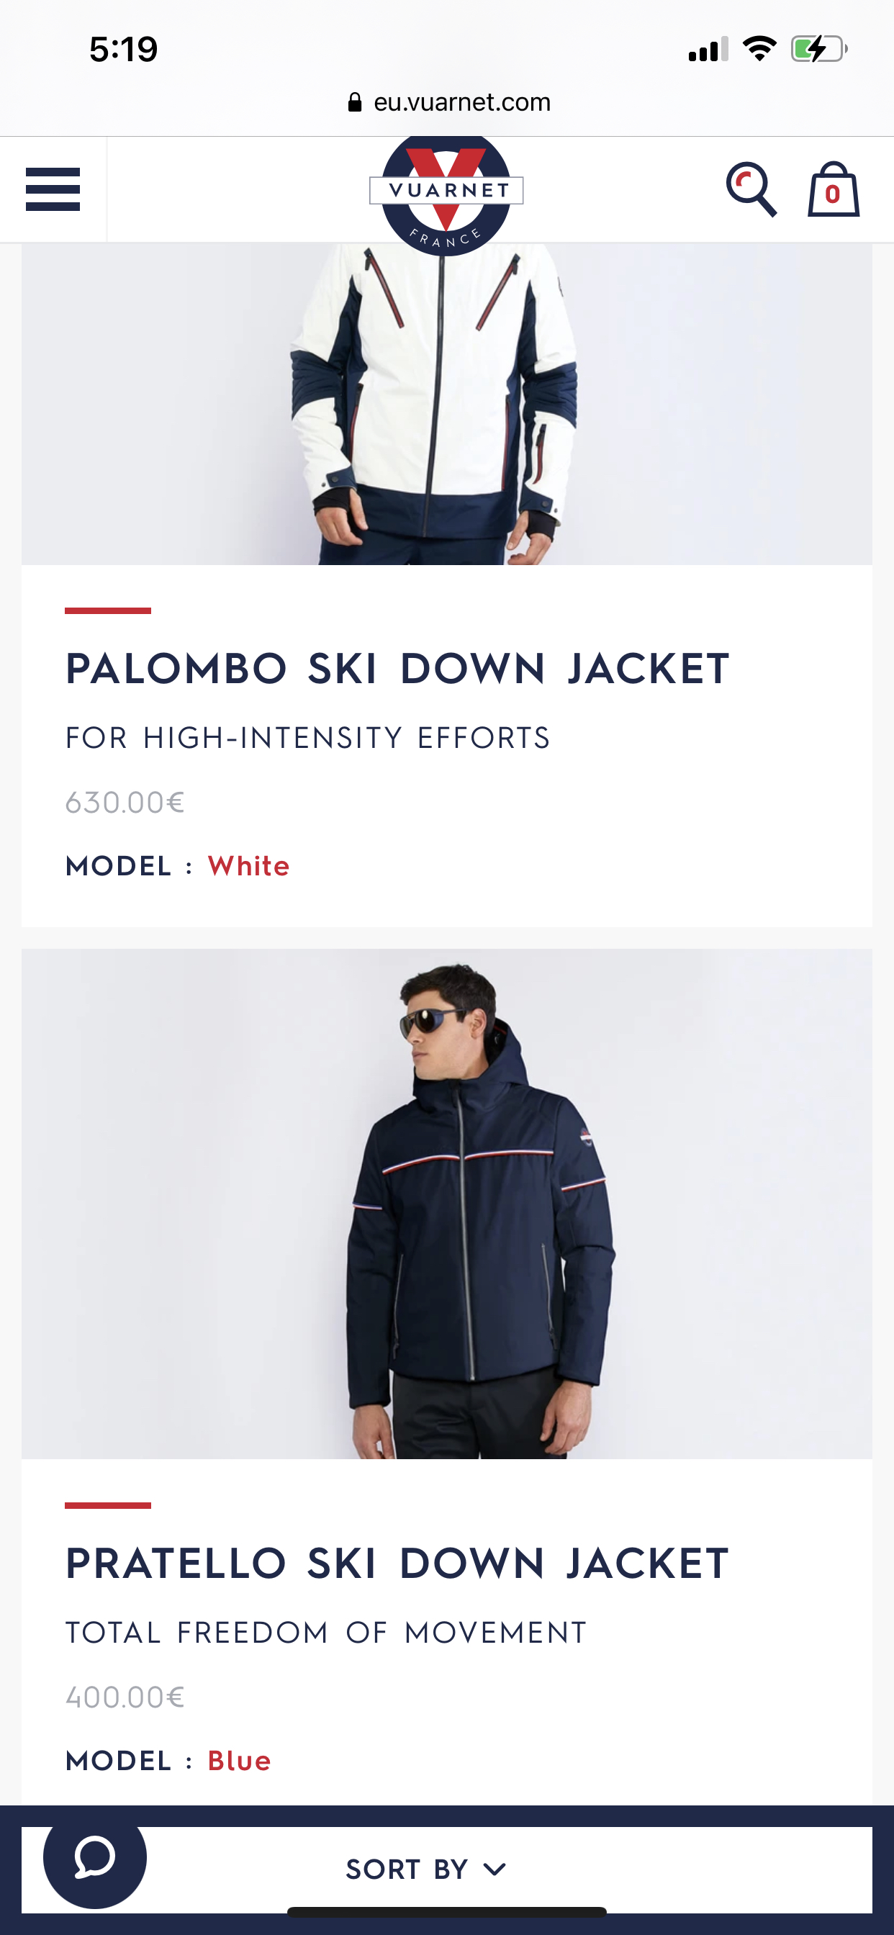Select the White model color option
894x1935 pixels.
tap(248, 866)
